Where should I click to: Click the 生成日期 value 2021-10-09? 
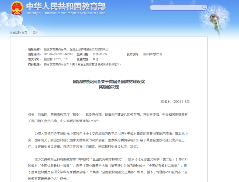[x=99, y=54]
